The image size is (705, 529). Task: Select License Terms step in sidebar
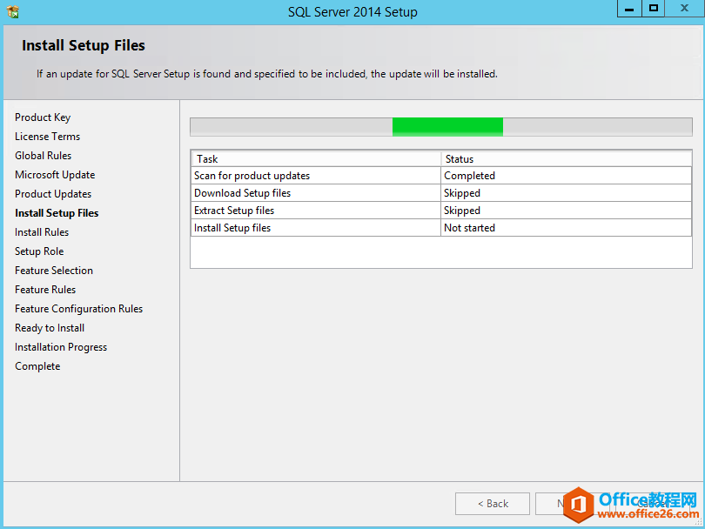[47, 137]
